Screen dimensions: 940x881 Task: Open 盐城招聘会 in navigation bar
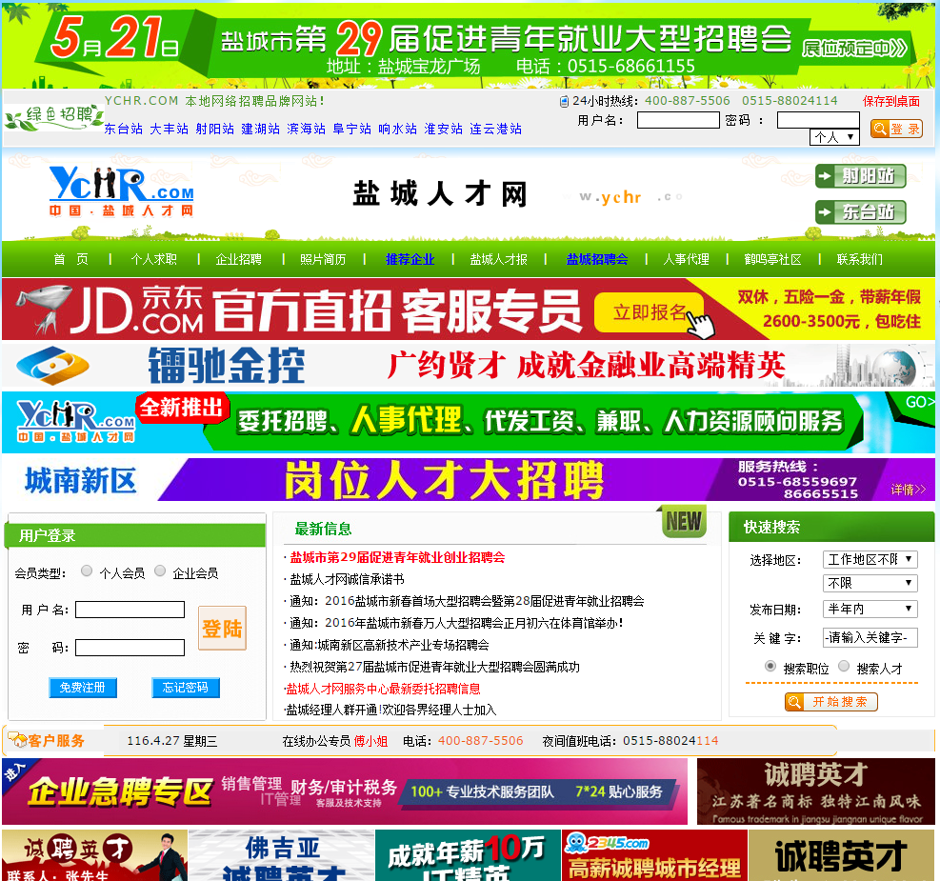pos(597,259)
